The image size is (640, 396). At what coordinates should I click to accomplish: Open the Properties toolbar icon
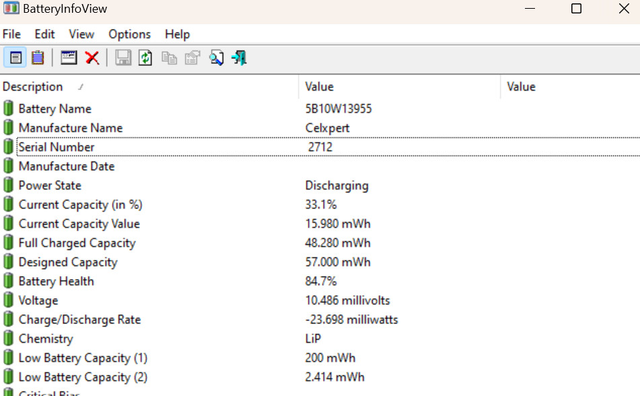192,58
